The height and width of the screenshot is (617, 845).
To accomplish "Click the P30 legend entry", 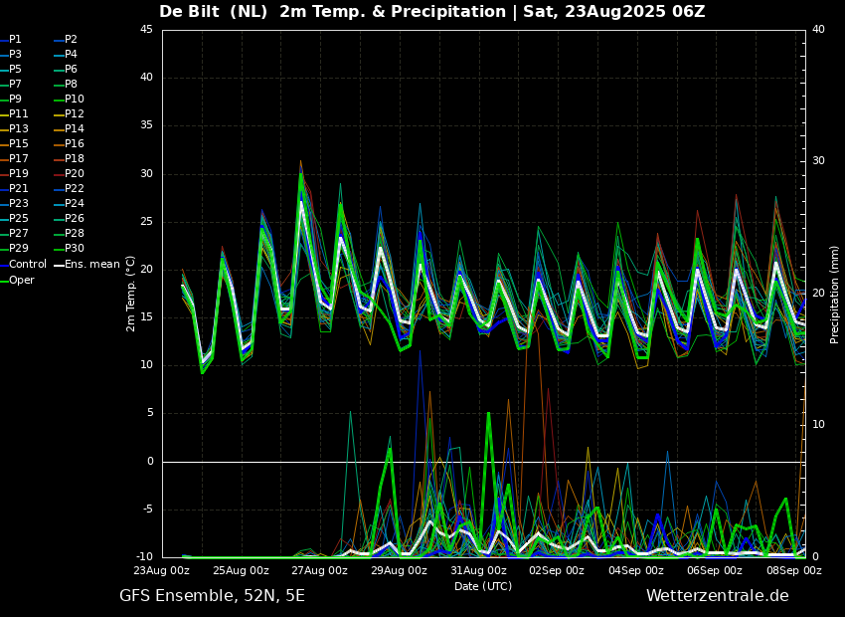I will click(75, 249).
